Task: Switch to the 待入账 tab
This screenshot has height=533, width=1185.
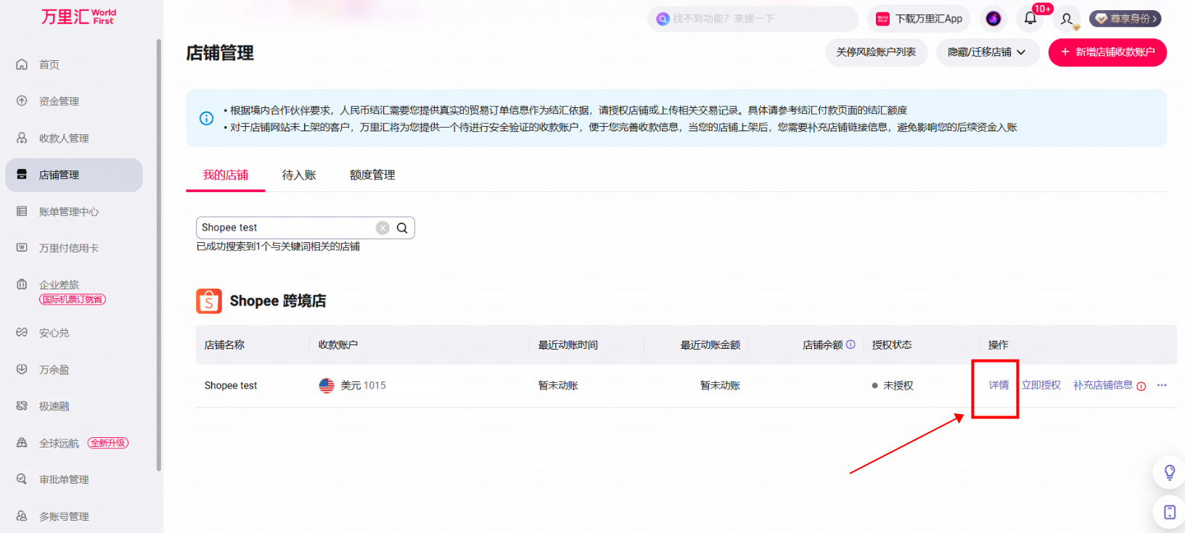Action: [x=299, y=175]
